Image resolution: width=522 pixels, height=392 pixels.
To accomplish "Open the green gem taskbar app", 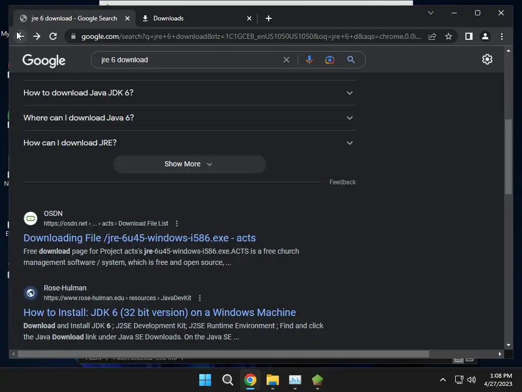I will point(318,380).
